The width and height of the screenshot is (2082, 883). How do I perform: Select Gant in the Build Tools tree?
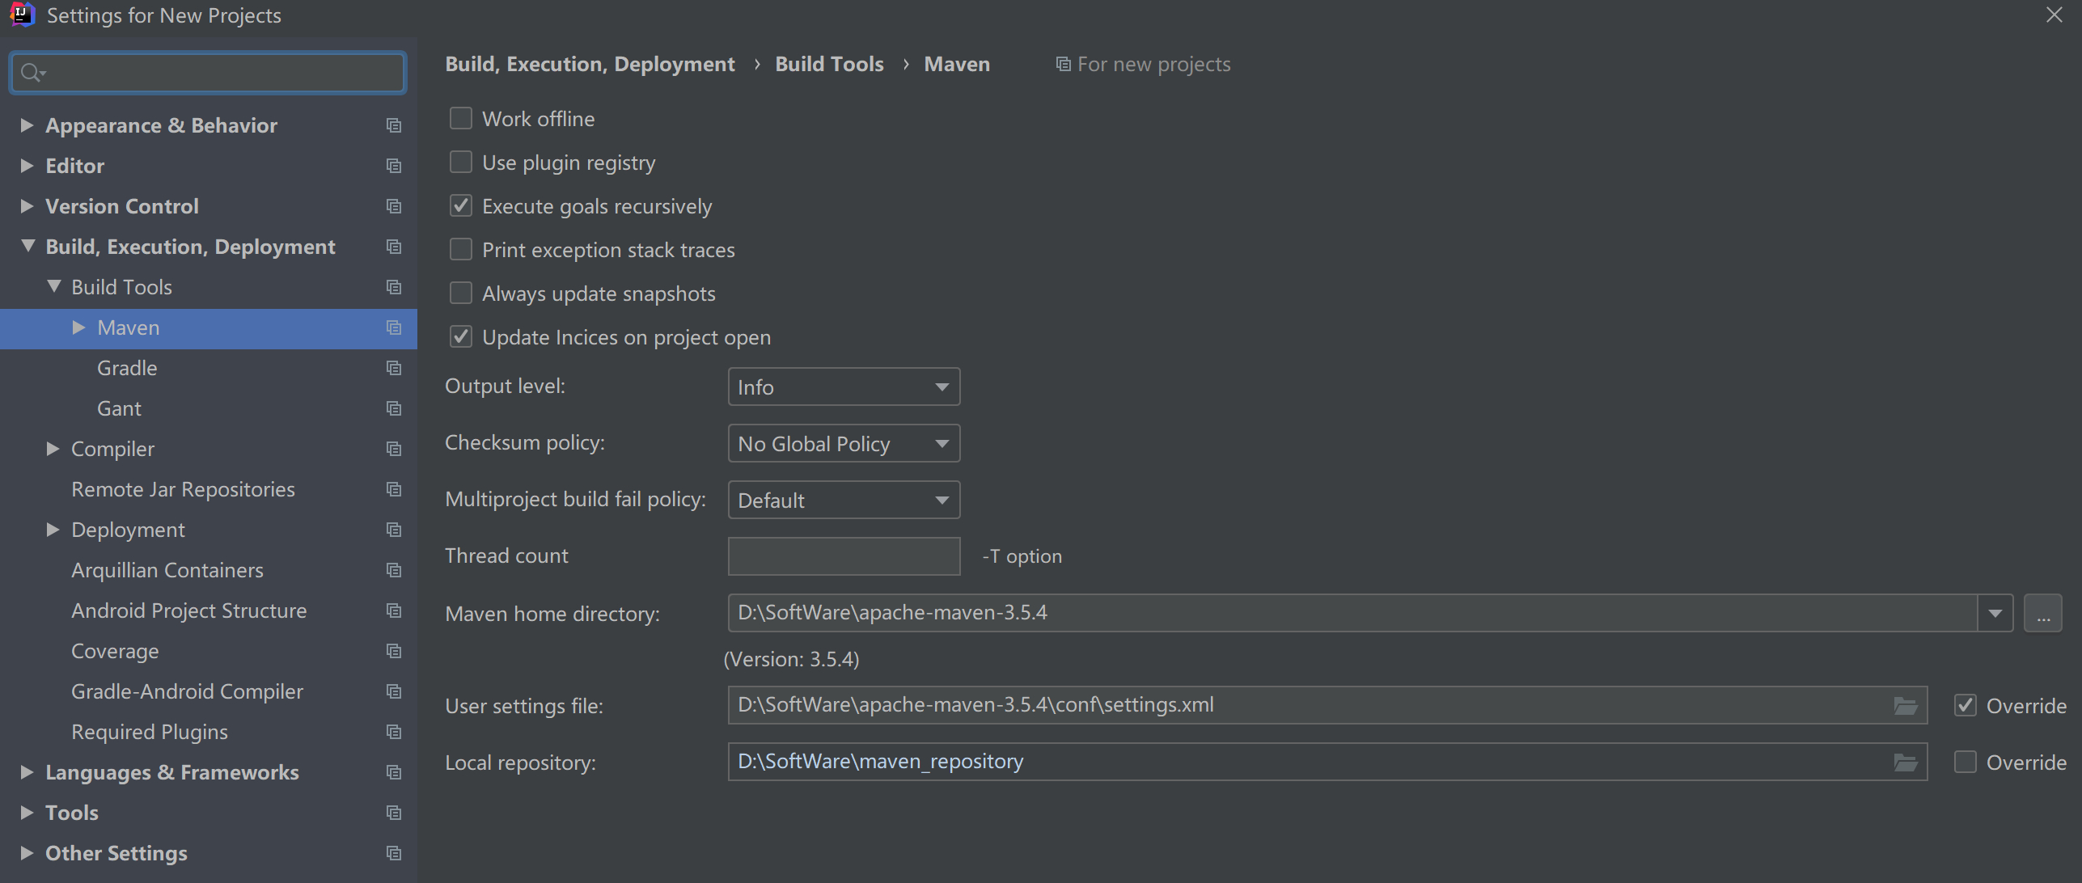point(119,408)
